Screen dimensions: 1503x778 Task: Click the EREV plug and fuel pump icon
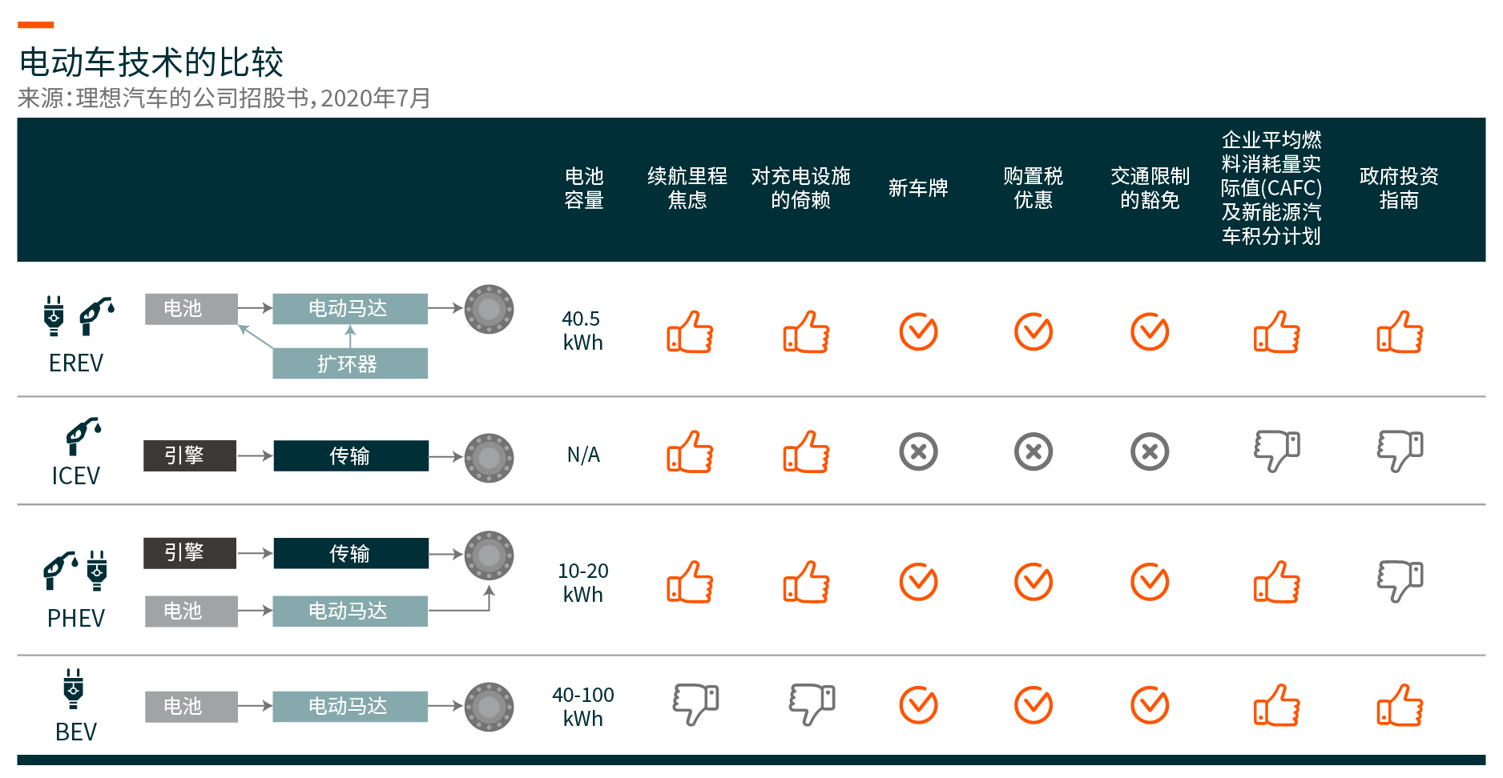pos(79,316)
